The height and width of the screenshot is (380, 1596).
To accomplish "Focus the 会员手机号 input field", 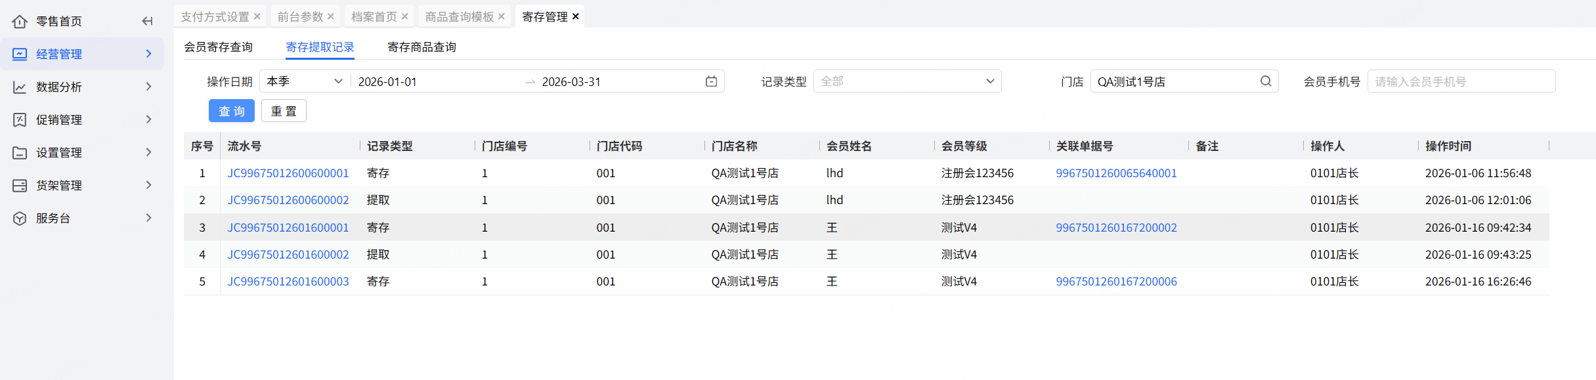I will point(1461,81).
